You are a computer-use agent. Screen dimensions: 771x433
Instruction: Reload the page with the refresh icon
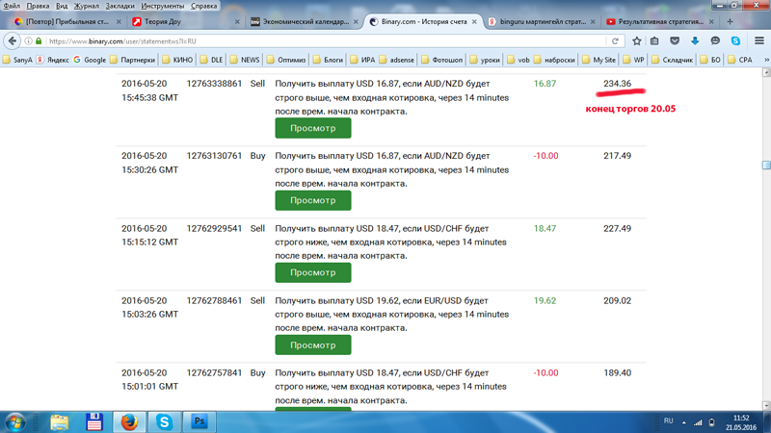tap(615, 41)
